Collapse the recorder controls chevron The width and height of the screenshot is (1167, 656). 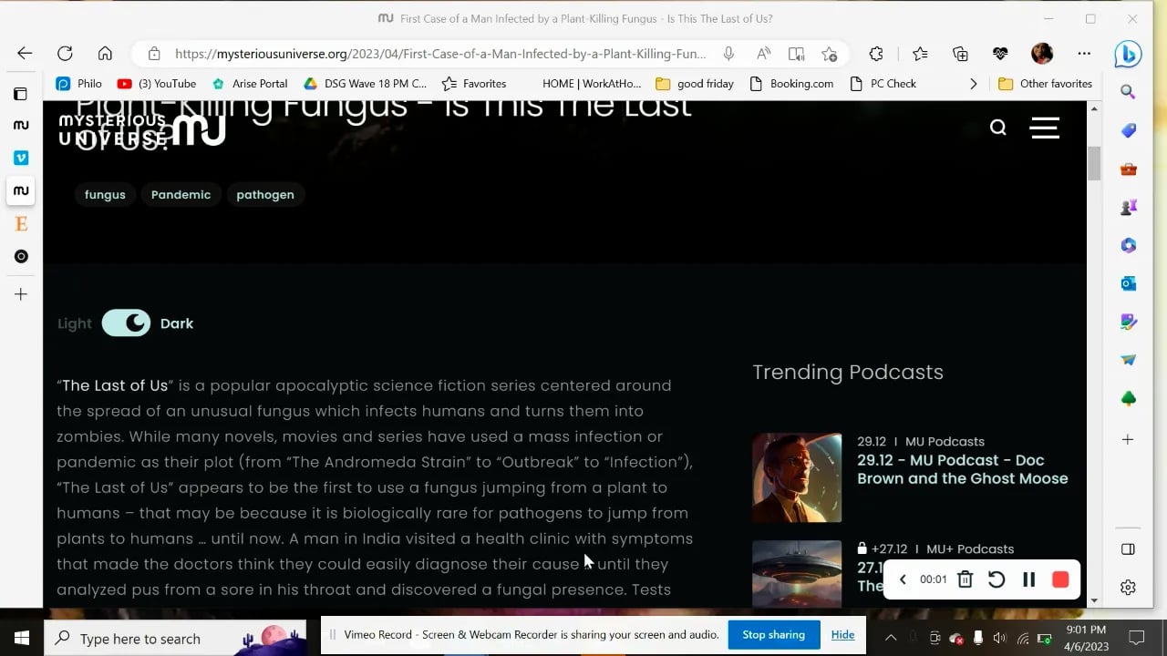point(903,579)
